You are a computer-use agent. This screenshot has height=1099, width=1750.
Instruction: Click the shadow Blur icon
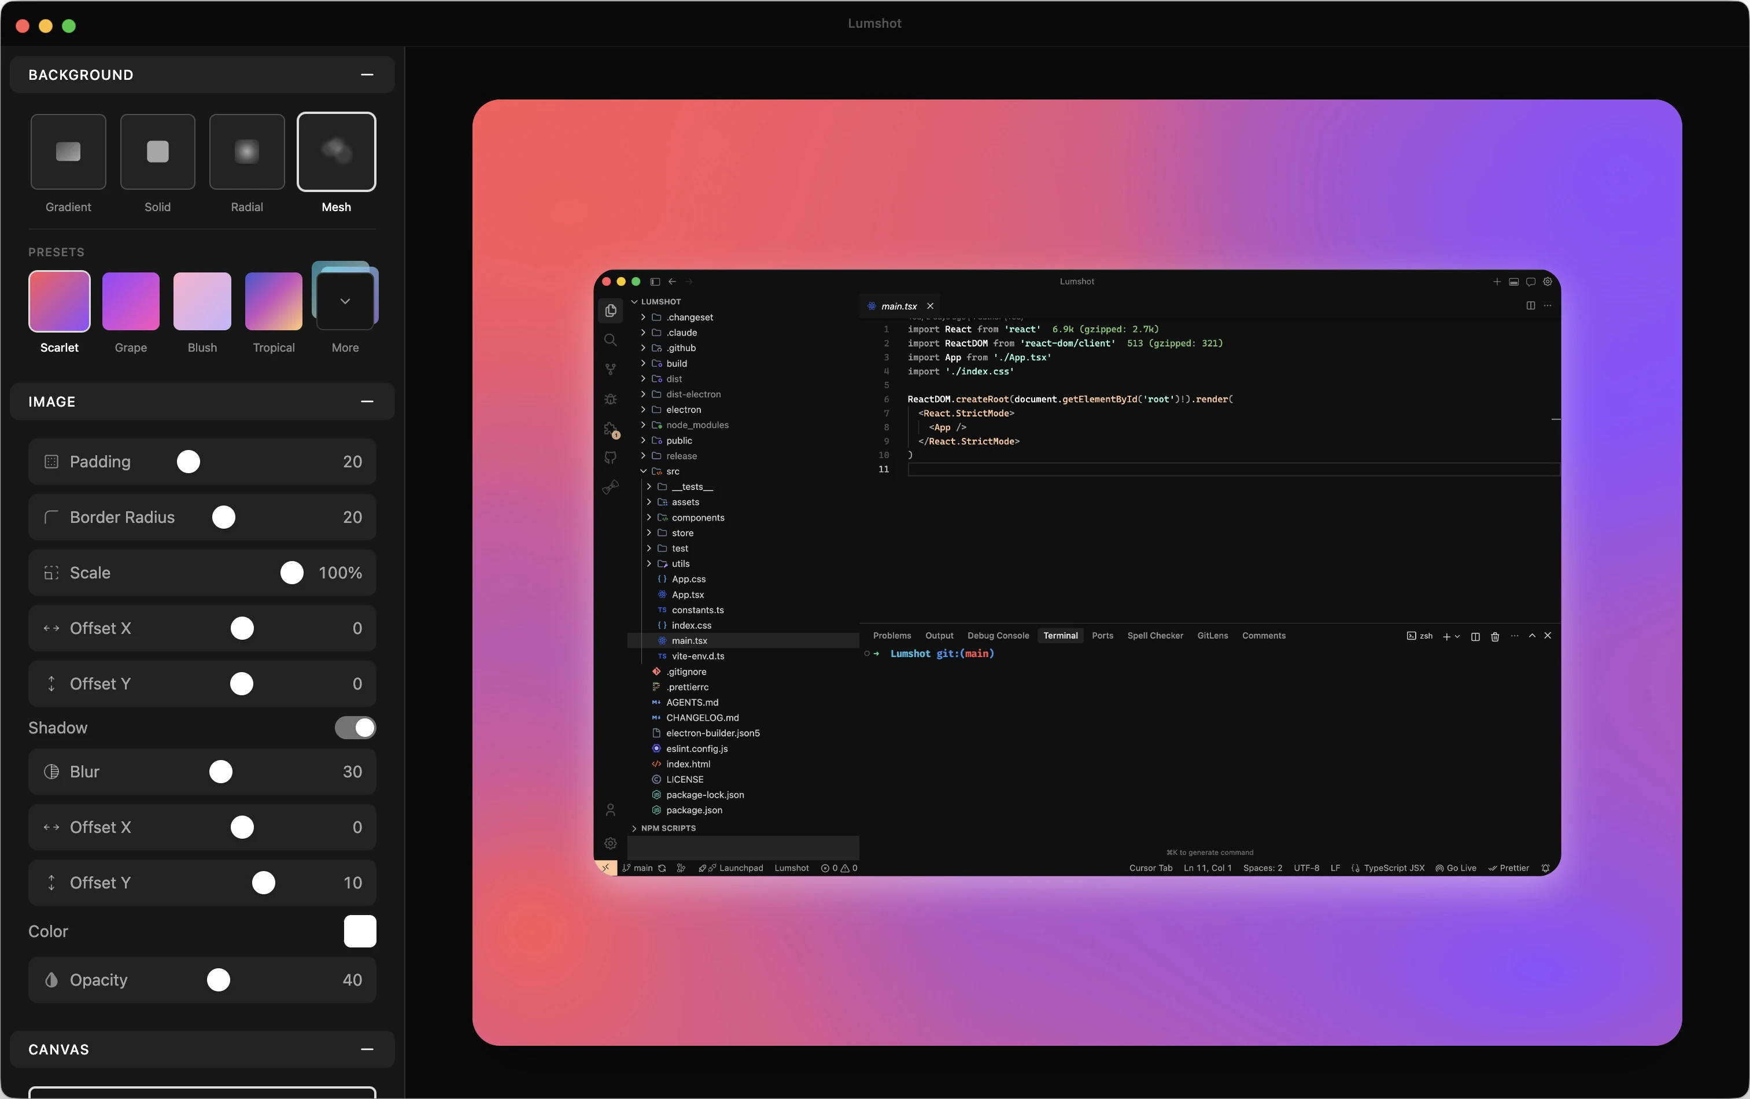(x=51, y=772)
